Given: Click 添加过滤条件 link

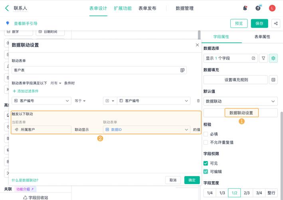Looking at the screenshot, I should [26, 91].
